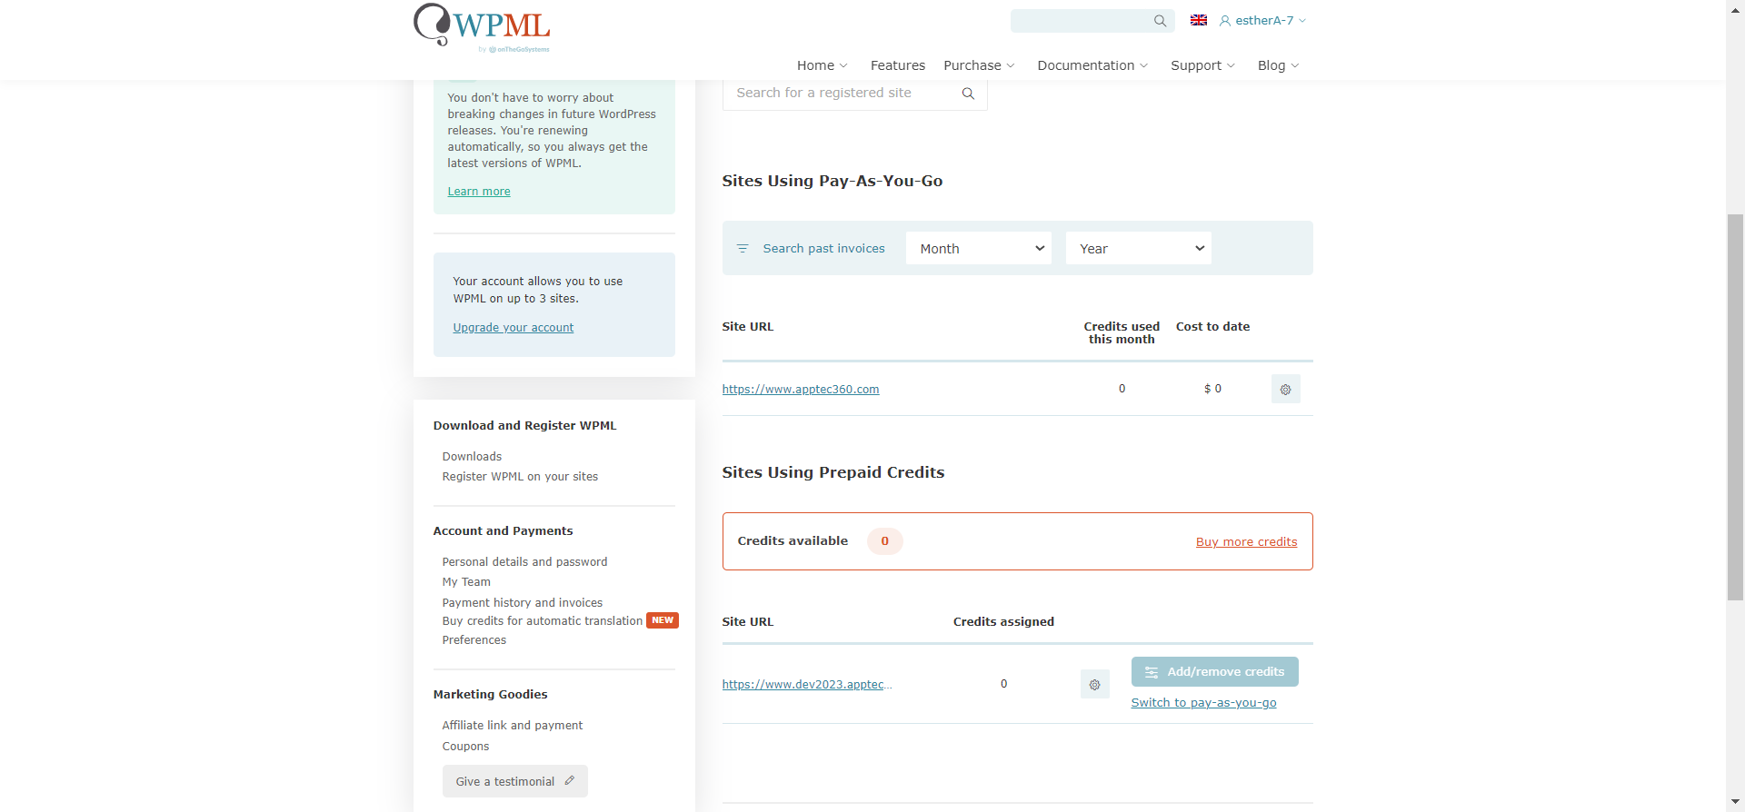Open the Purchase menu item
The image size is (1745, 812).
click(972, 65)
